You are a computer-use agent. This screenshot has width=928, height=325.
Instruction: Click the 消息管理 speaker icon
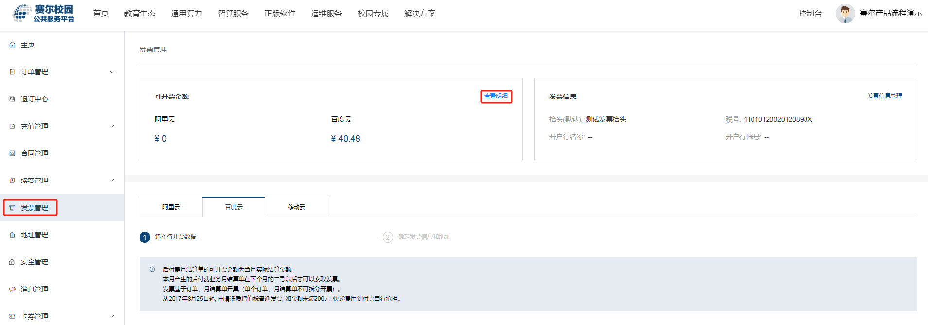[x=12, y=289]
